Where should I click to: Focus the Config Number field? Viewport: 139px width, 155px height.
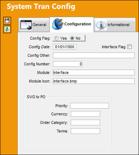(68, 64)
